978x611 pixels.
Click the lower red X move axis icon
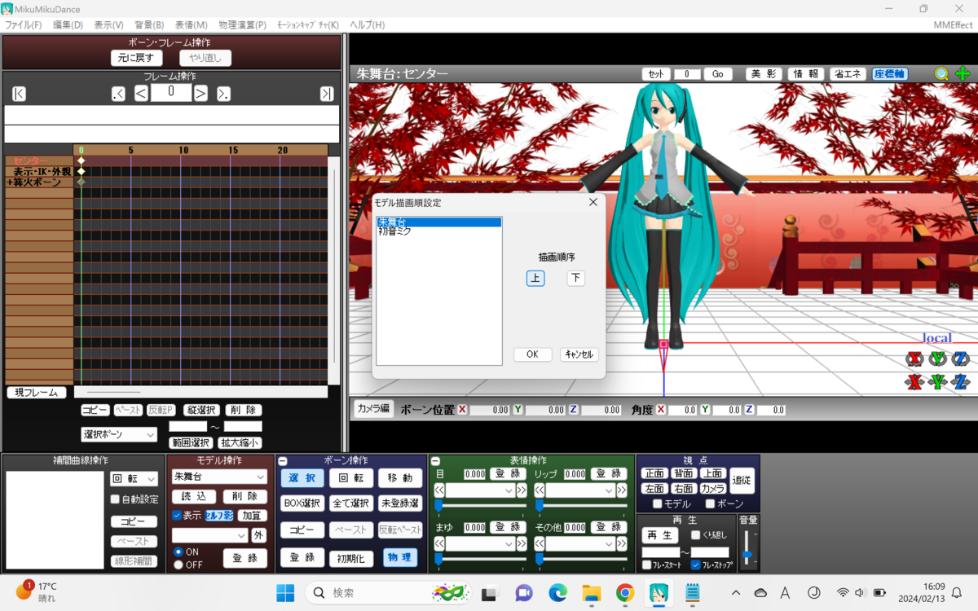pos(914,381)
